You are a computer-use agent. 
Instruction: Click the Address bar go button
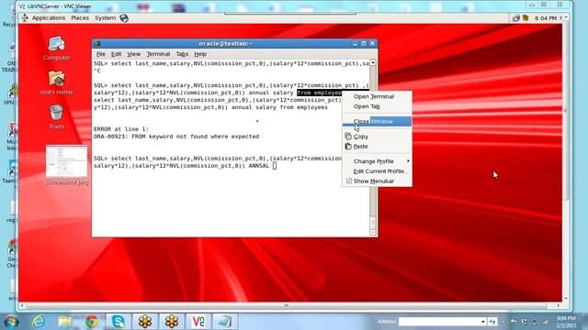coord(492,322)
